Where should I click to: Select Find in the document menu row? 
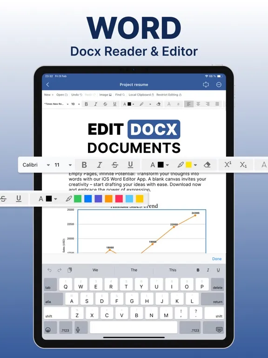click(x=120, y=95)
